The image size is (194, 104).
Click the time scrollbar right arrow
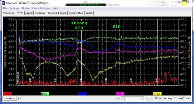coord(142,98)
